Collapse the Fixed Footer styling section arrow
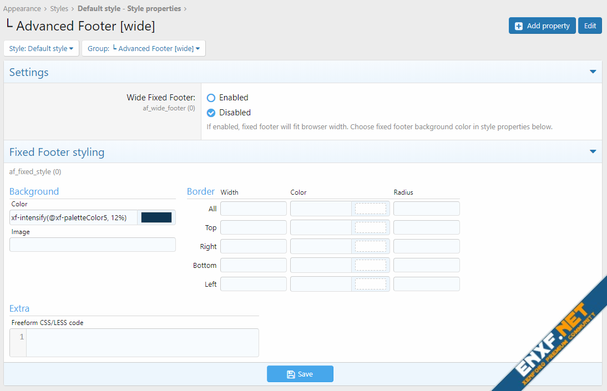Image resolution: width=607 pixels, height=391 pixels. pos(593,151)
